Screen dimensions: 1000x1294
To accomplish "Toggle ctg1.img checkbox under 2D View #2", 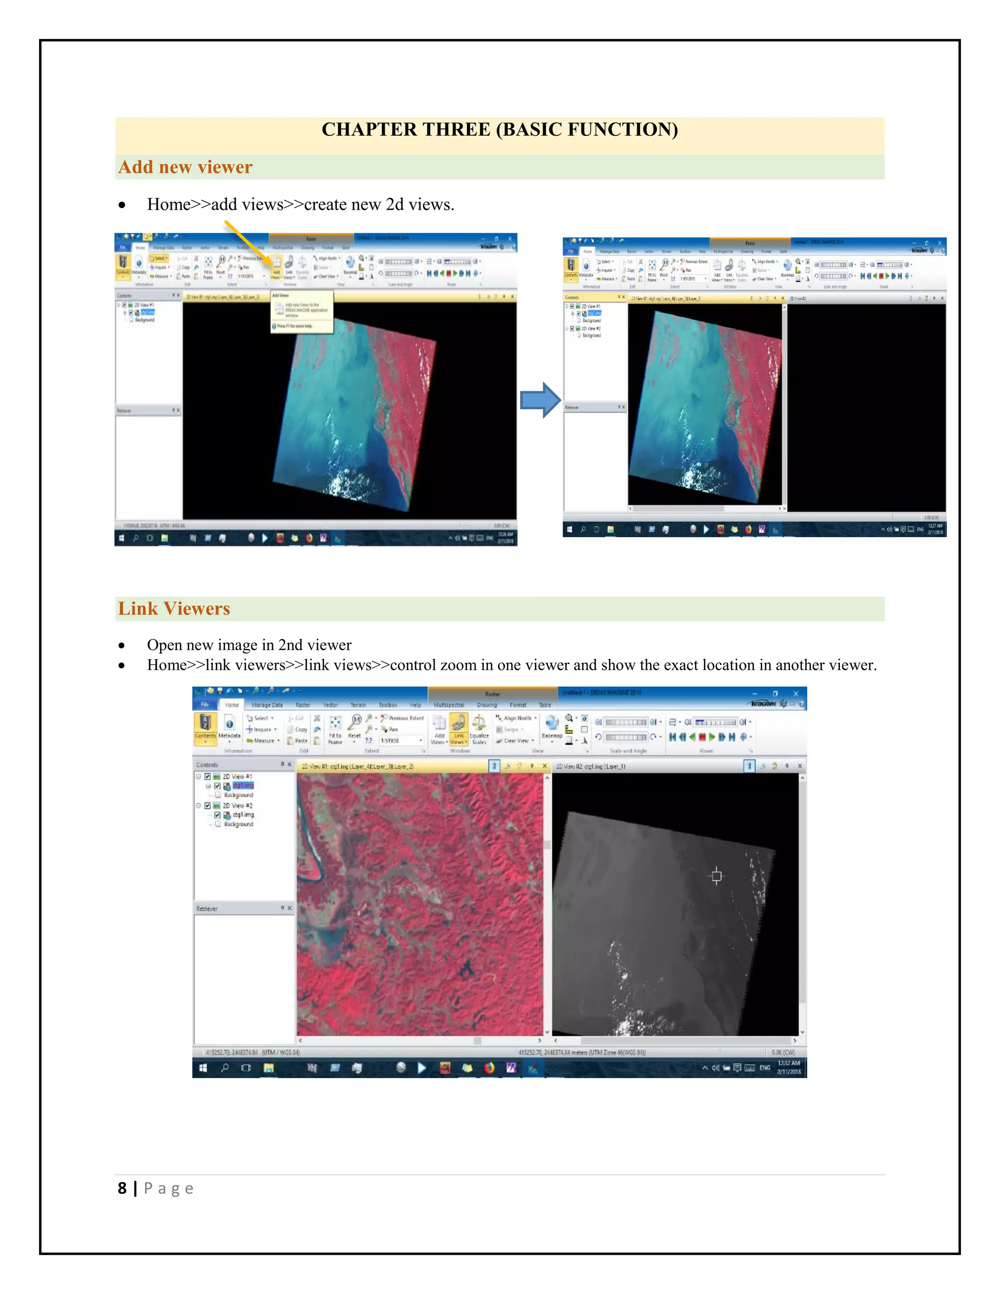I will coord(217,815).
